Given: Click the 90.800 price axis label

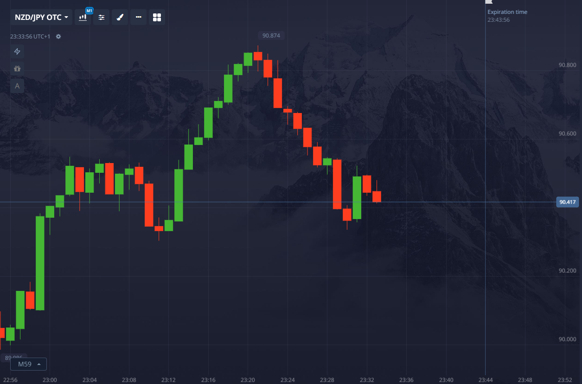Looking at the screenshot, I should [568, 65].
